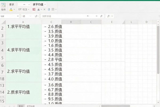Select the active sheet tab beside 求平科技

(21, 106)
